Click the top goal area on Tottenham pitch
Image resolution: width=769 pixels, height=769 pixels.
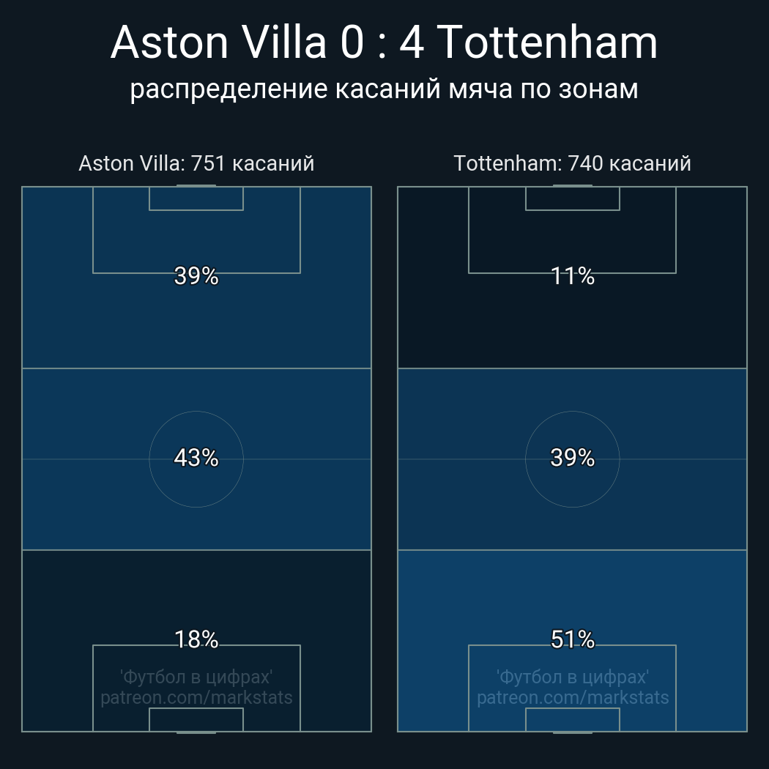click(x=572, y=198)
